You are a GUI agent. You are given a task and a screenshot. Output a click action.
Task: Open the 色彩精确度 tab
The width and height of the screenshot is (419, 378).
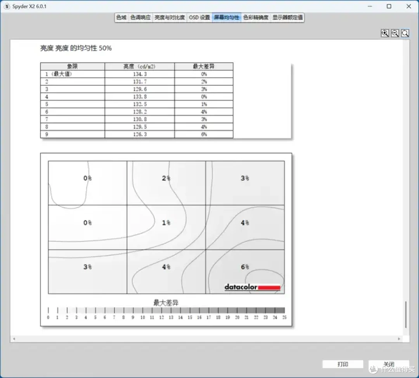[x=256, y=17]
